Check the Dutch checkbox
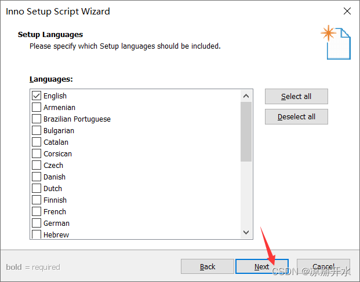 [x=37, y=188]
